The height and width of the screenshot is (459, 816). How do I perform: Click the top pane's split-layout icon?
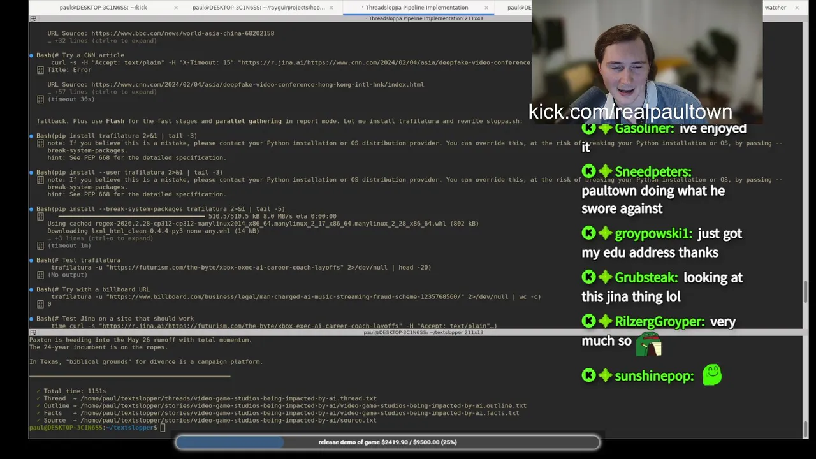point(33,18)
